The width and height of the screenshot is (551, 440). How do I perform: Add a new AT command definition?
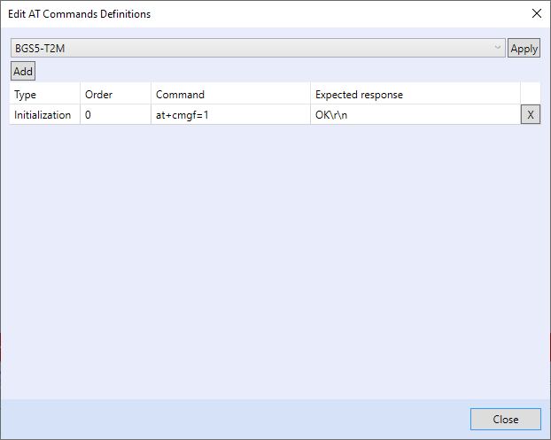click(x=23, y=72)
